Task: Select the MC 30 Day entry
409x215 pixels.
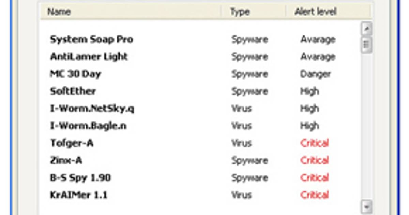Action: click(x=75, y=74)
